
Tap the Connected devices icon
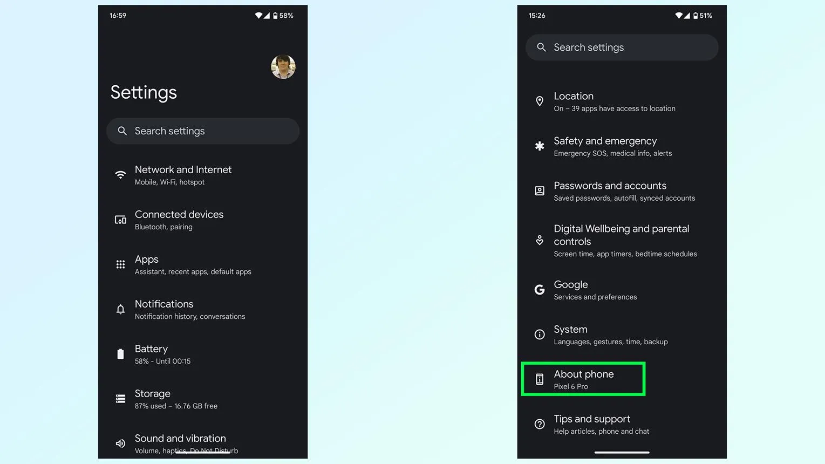pos(120,220)
